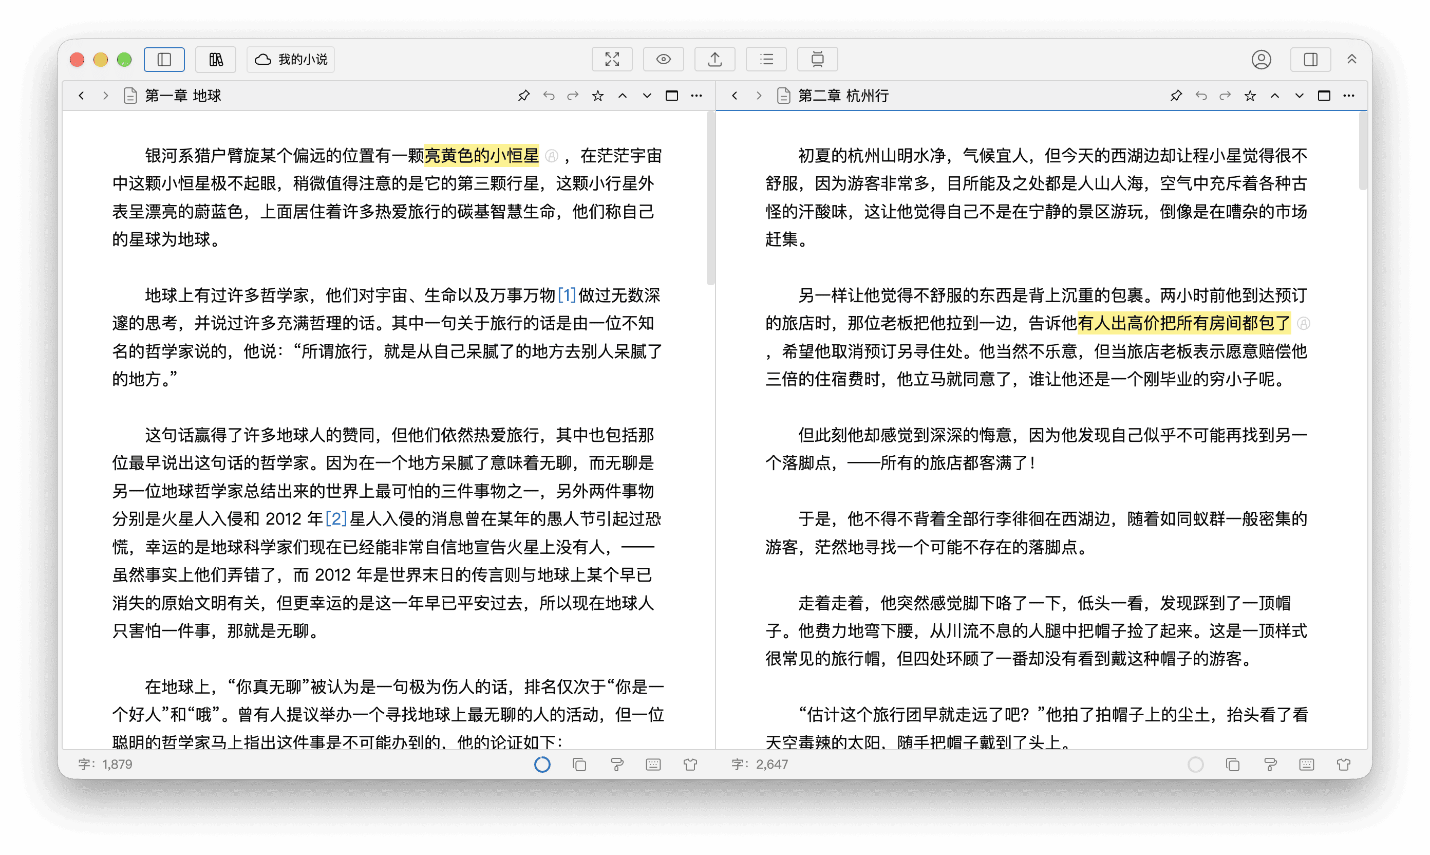Select the 第一章 地球 document title
Screen dimensions: 1430x855
click(x=182, y=96)
